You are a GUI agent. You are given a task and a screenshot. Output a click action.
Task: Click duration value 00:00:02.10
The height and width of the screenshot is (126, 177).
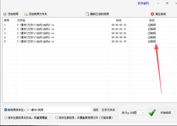click(x=119, y=25)
